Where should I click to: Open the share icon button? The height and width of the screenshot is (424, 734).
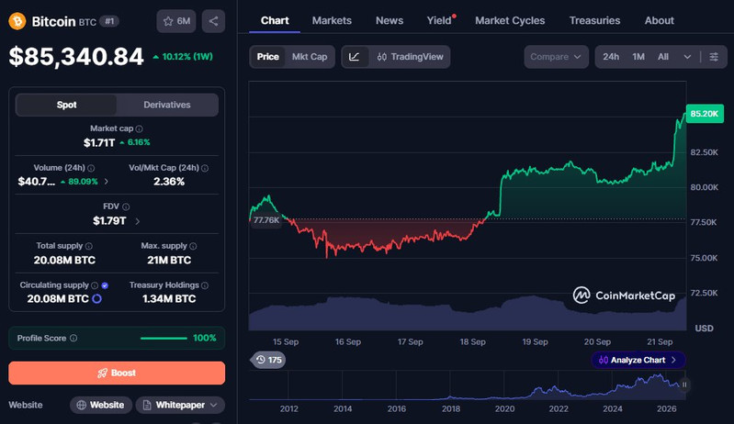(213, 21)
